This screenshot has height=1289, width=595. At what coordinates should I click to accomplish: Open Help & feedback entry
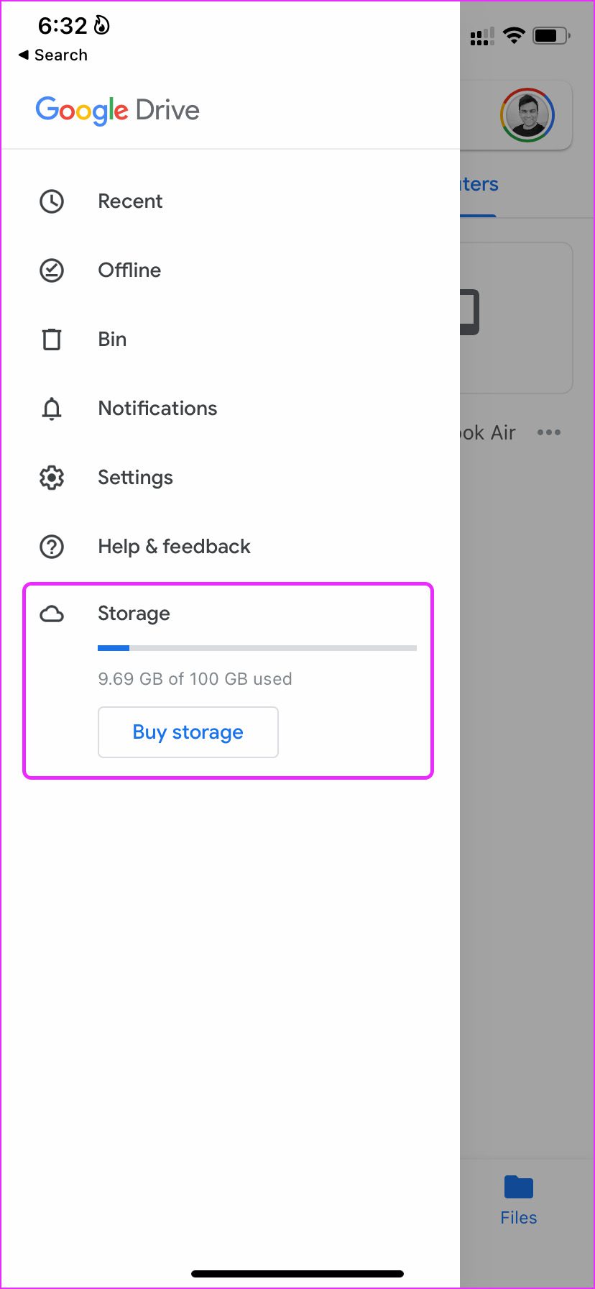pyautogui.click(x=174, y=547)
